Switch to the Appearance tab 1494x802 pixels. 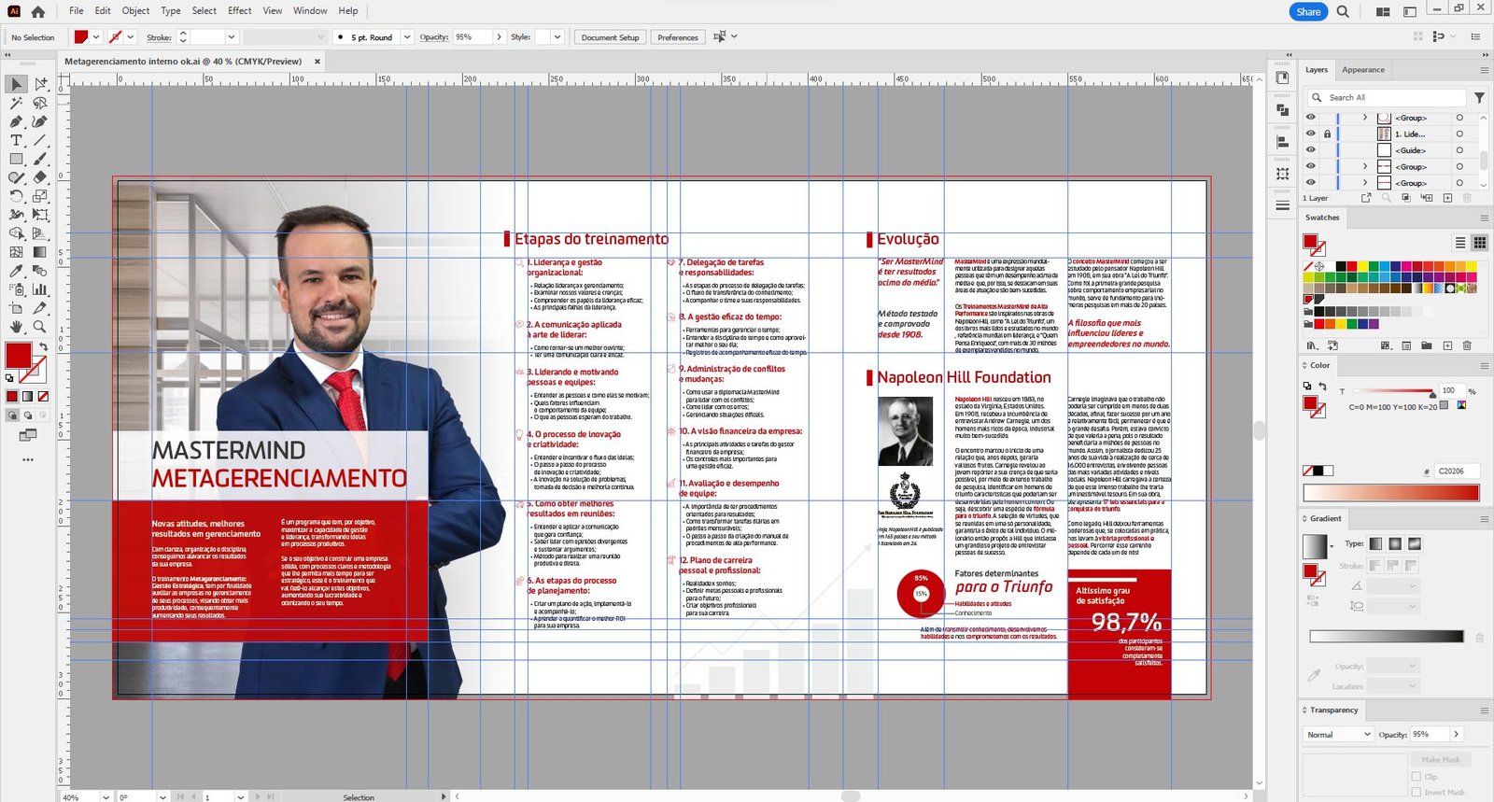coord(1363,70)
